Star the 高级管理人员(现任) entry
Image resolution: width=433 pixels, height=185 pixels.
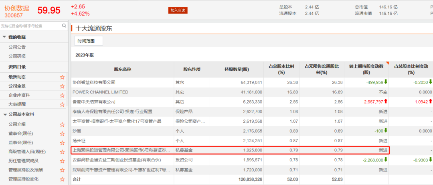(62, 152)
